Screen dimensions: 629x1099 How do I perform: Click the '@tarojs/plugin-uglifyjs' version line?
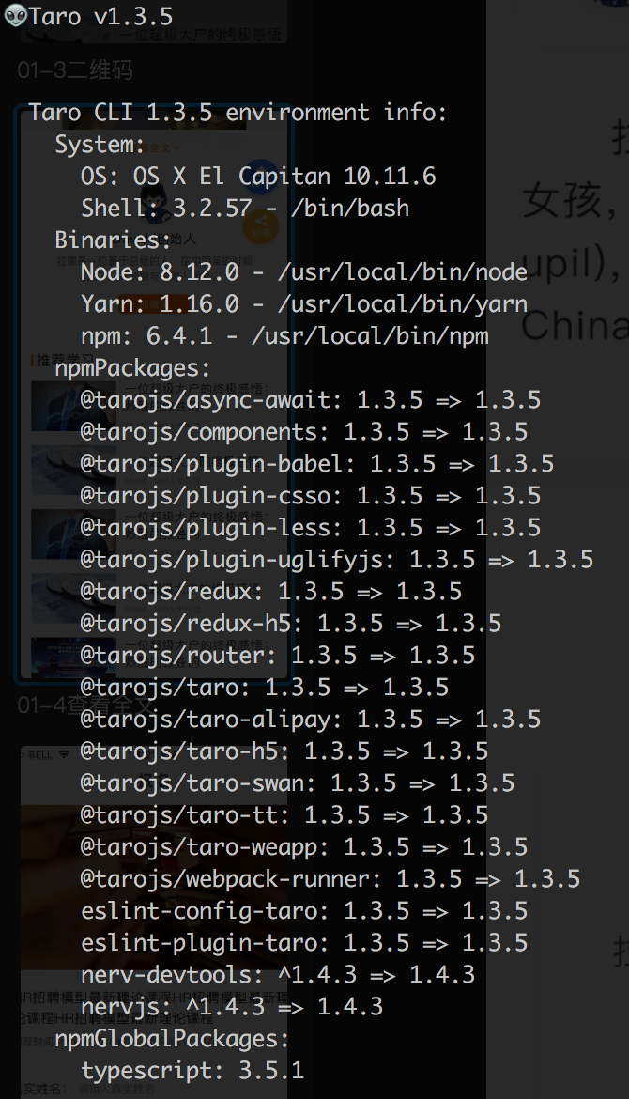coord(337,559)
